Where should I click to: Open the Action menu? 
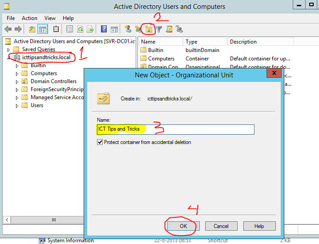(x=29, y=18)
